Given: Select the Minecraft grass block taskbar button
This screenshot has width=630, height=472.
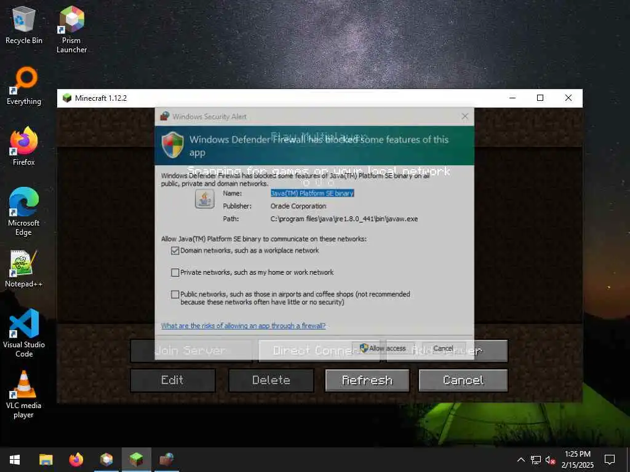Looking at the screenshot, I should point(136,460).
